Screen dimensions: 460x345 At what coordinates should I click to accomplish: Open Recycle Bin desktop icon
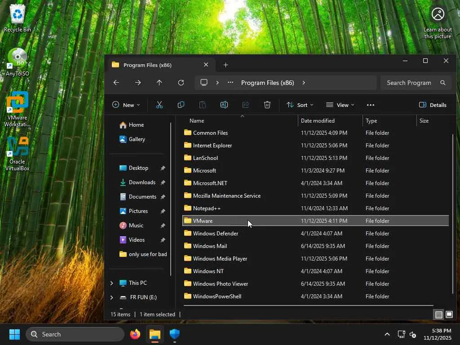(18, 18)
